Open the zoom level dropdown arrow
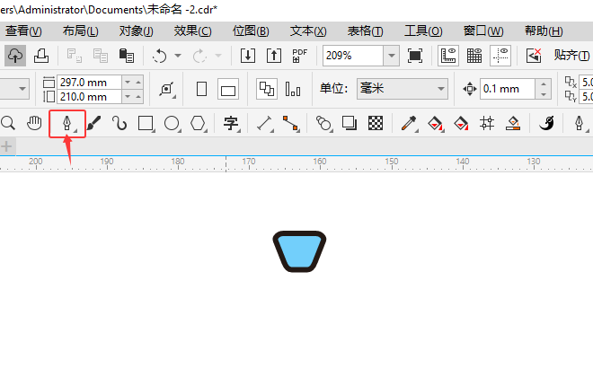Viewport: 593px width, 386px height. pyautogui.click(x=392, y=56)
